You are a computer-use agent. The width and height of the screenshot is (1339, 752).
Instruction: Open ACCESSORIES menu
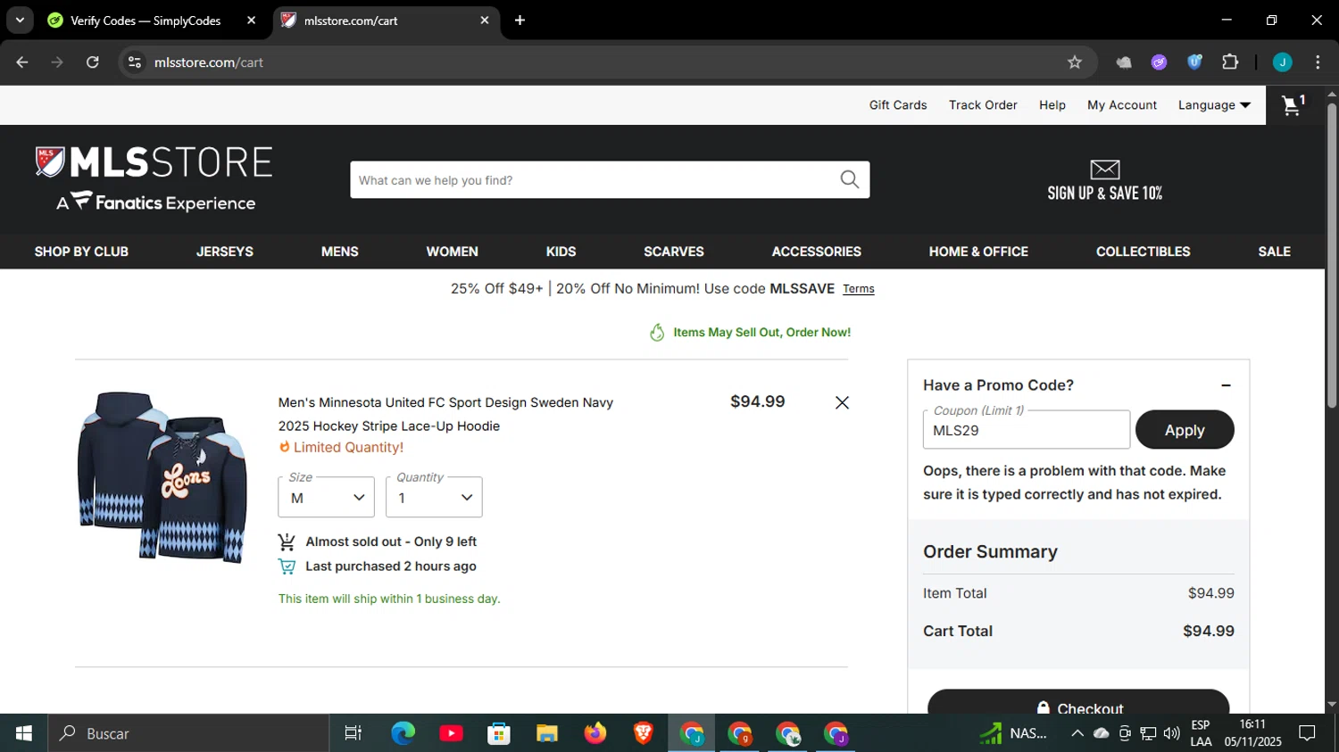[817, 252]
